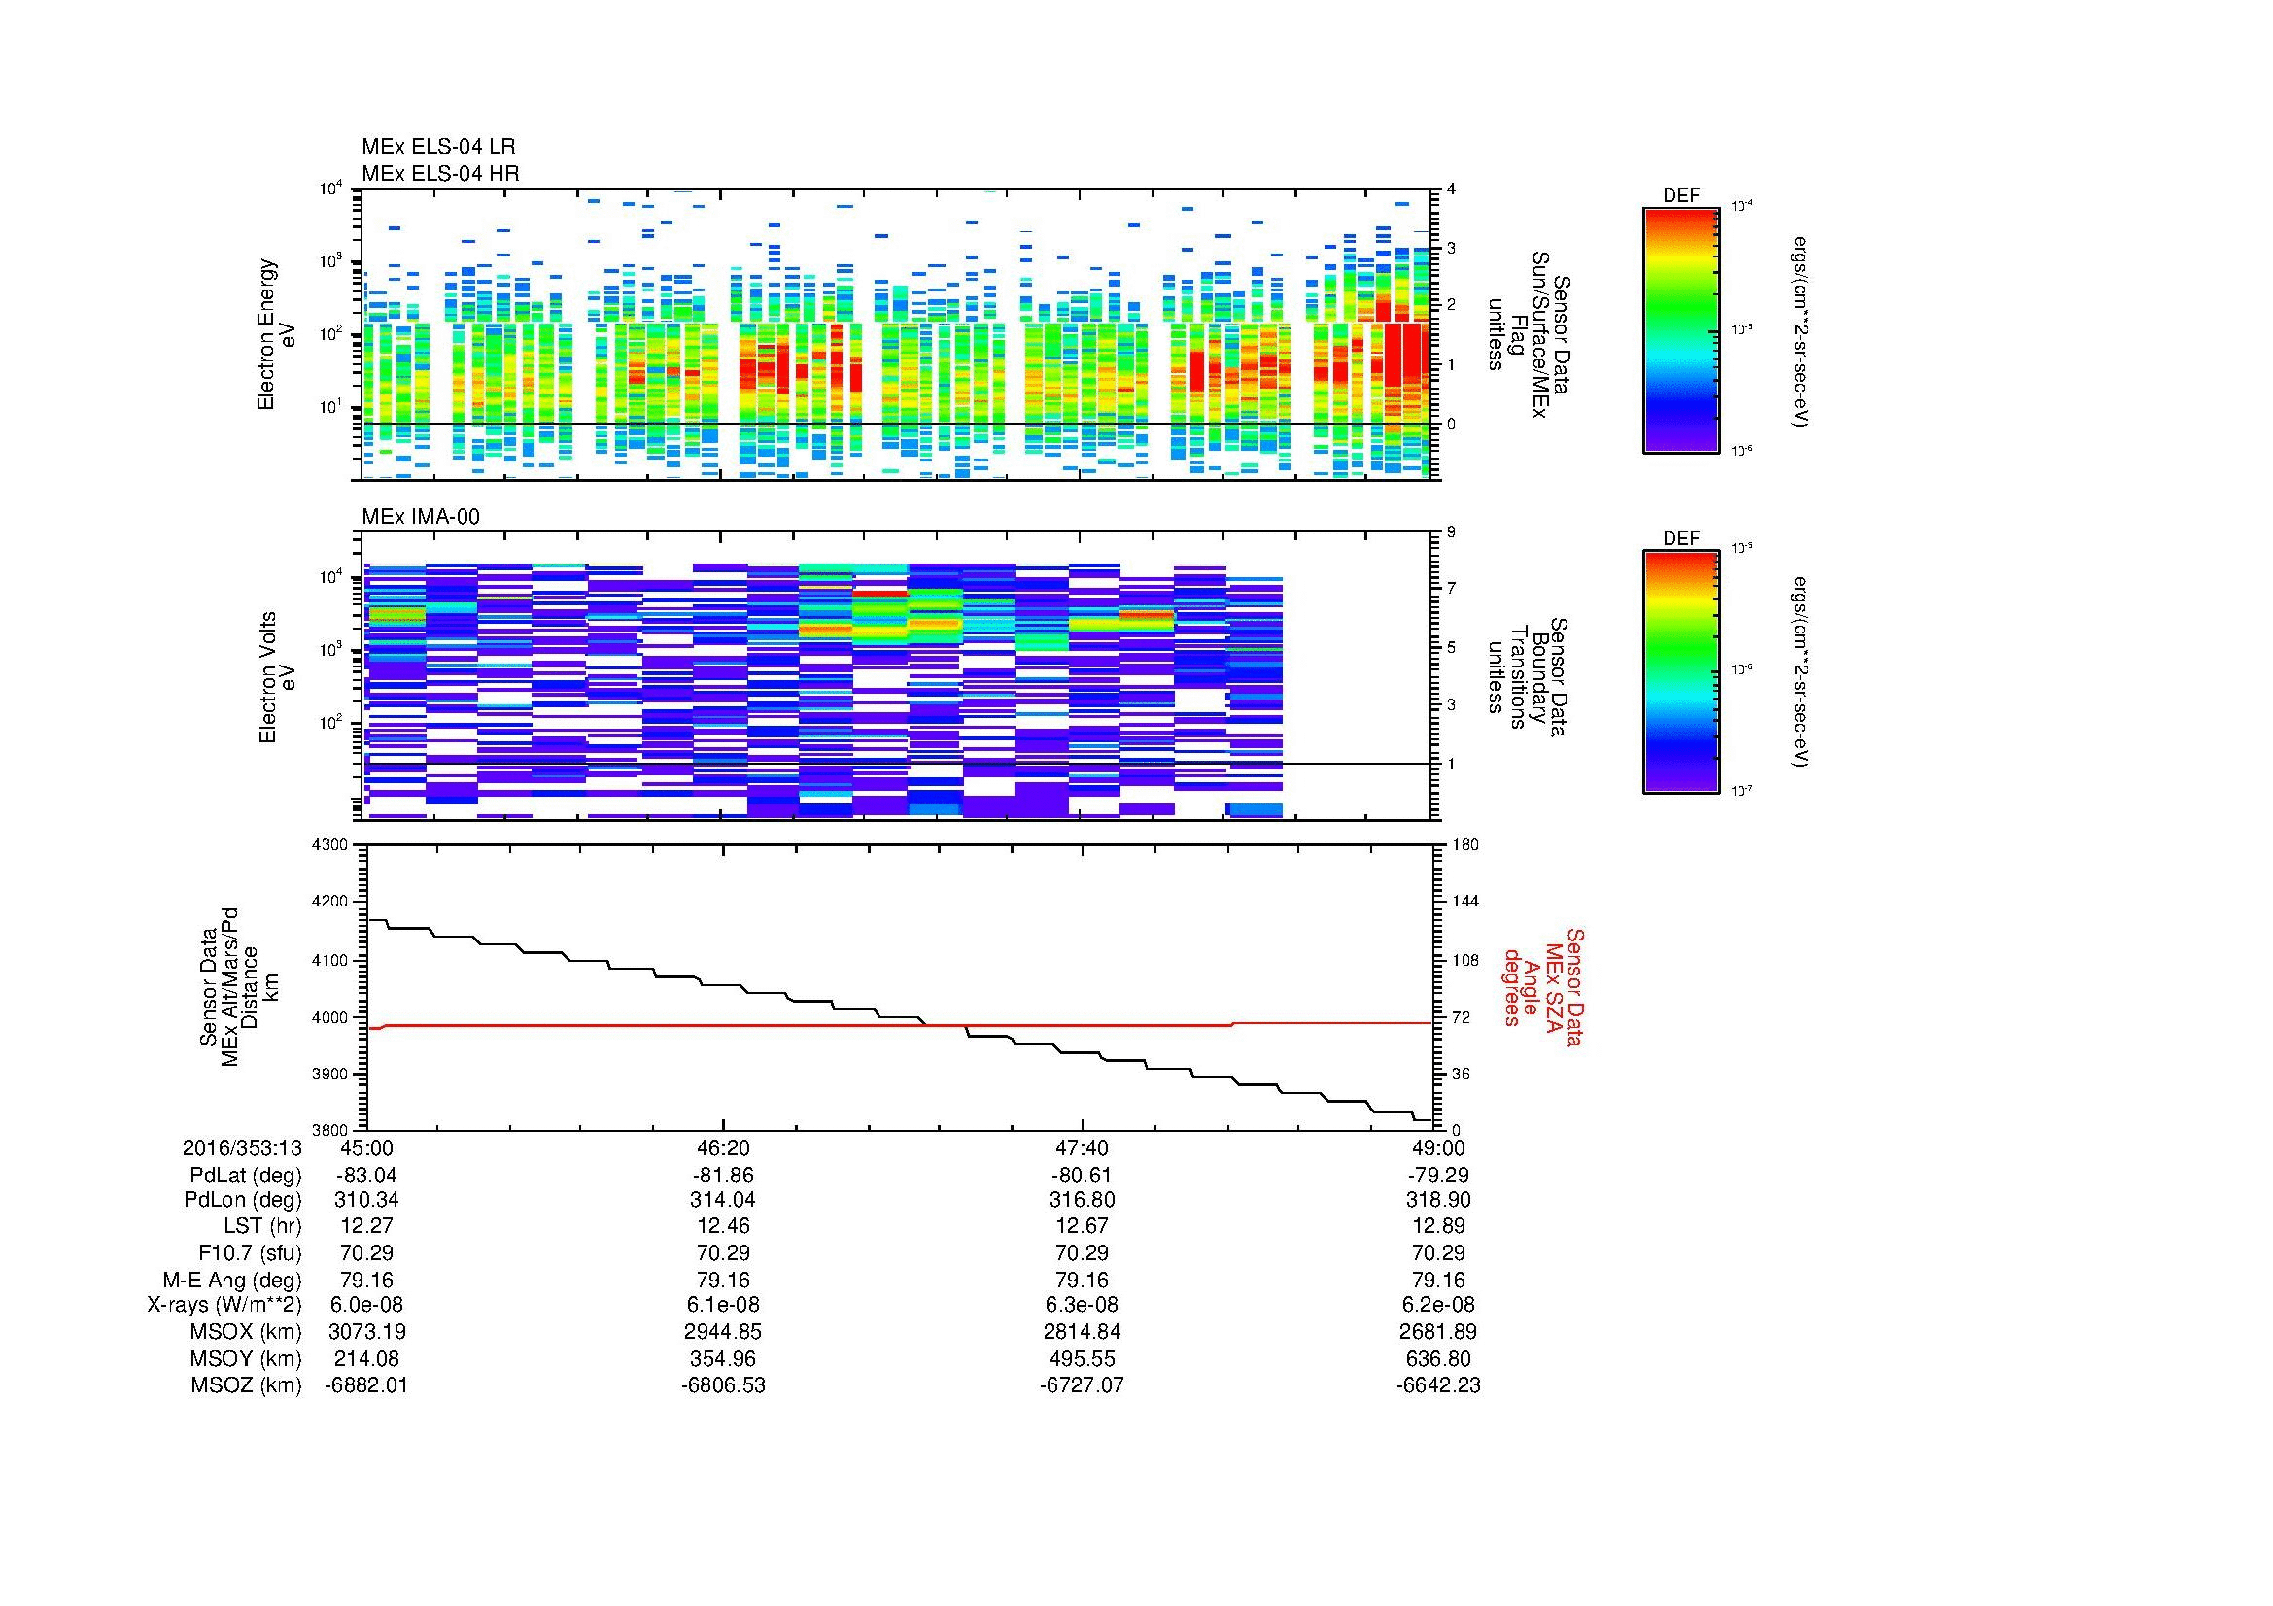Screen dimensions: 2273x1606
Task: Click the 'MEx IMA-00' panel title
Action: click(421, 517)
